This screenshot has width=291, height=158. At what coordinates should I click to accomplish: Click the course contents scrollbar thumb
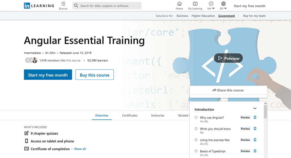tap(265, 112)
